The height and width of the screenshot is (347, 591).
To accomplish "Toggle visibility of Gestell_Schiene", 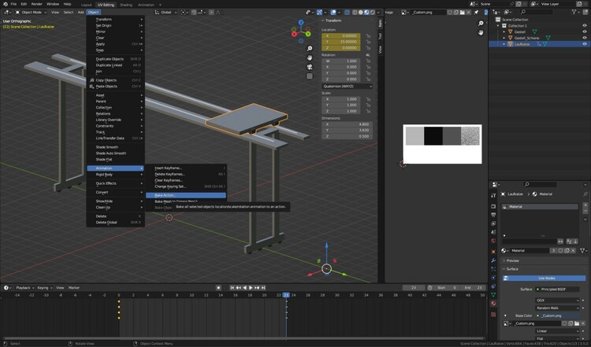I will [x=584, y=38].
